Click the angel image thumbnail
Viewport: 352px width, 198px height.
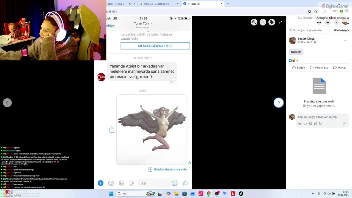(152, 130)
